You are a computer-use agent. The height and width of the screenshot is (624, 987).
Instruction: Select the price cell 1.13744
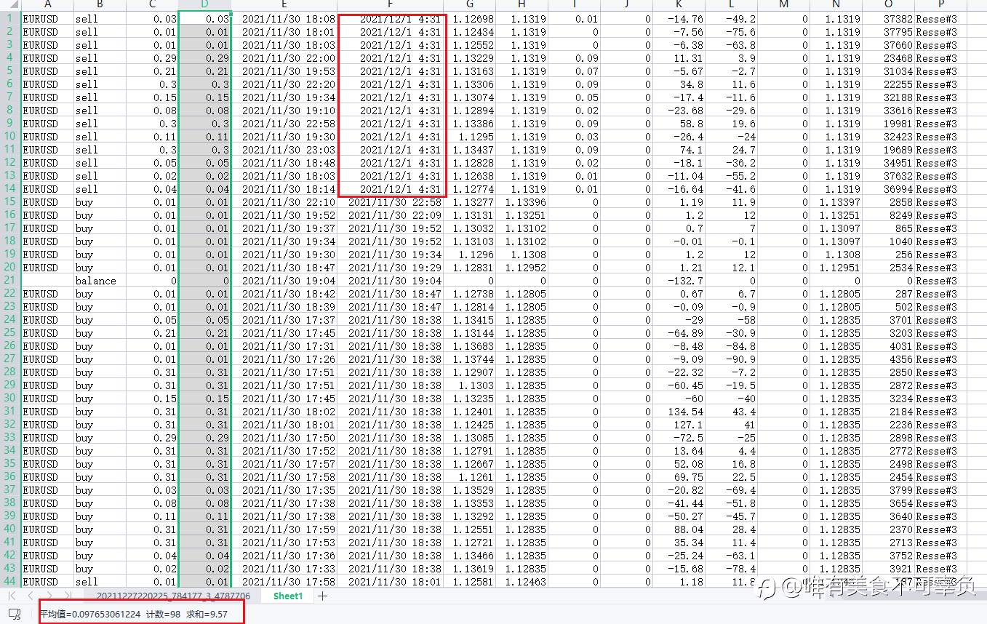[x=470, y=359]
